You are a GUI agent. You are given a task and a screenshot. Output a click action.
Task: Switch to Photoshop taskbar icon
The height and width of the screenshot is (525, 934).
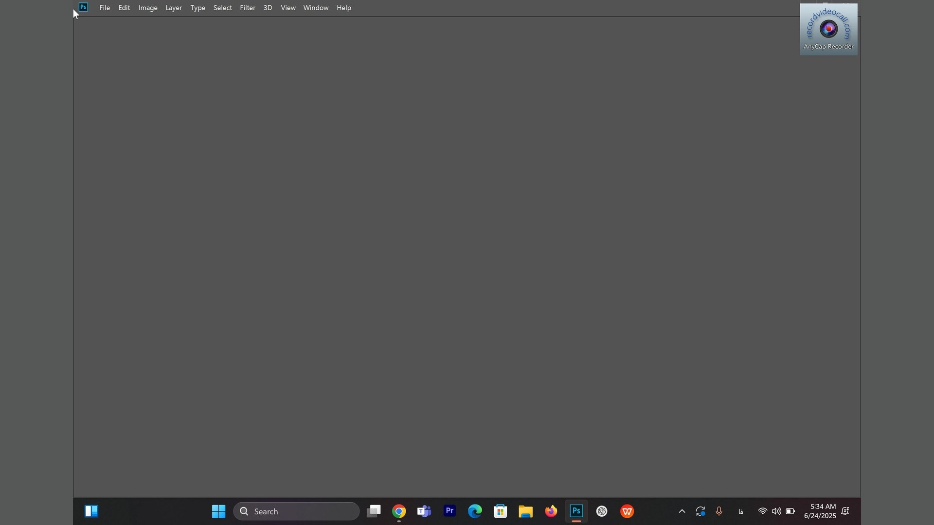576,511
